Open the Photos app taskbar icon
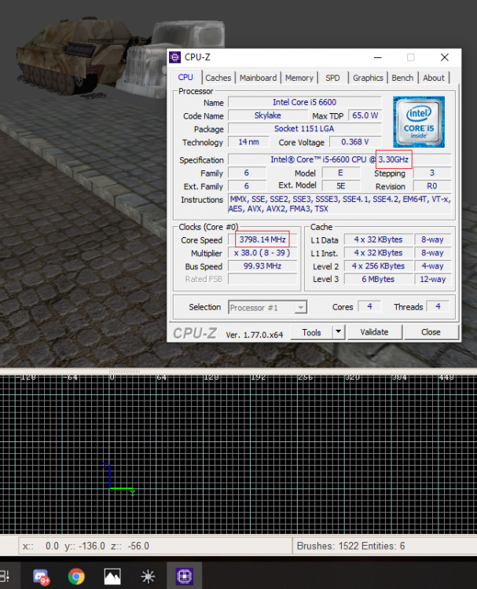This screenshot has height=589, width=477. click(x=112, y=576)
